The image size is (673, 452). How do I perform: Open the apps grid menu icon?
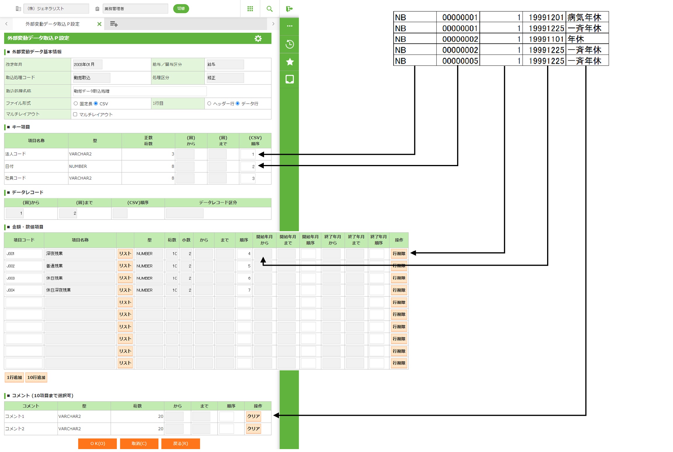(250, 9)
